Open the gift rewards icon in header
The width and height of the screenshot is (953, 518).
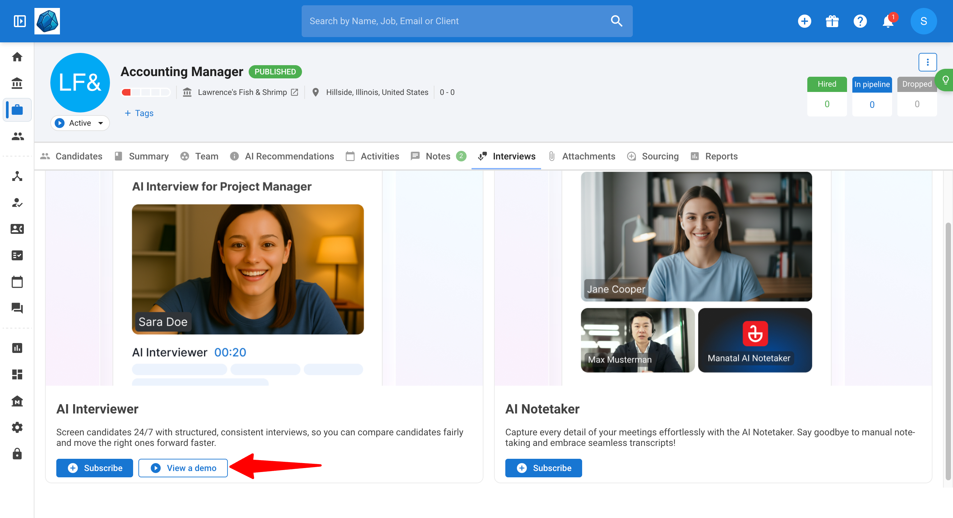tap(832, 21)
